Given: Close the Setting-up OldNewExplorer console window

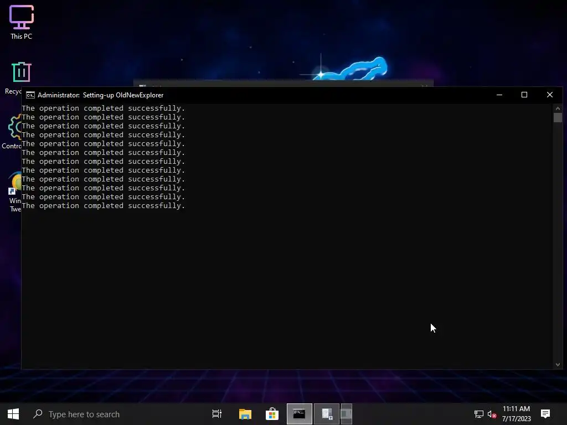Looking at the screenshot, I should [x=550, y=95].
